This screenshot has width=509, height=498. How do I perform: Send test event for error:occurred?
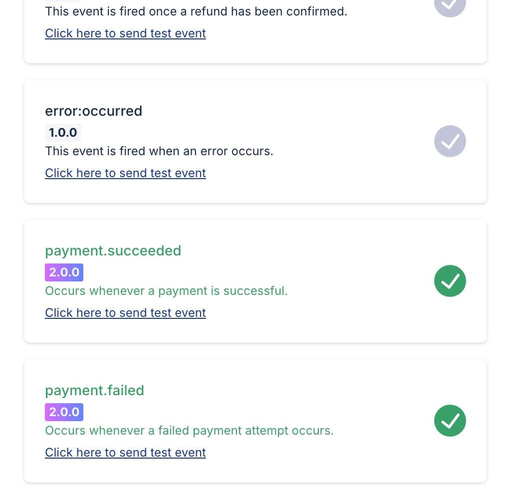[125, 173]
